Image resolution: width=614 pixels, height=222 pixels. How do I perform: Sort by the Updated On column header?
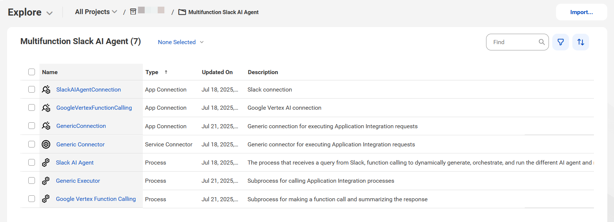[217, 72]
